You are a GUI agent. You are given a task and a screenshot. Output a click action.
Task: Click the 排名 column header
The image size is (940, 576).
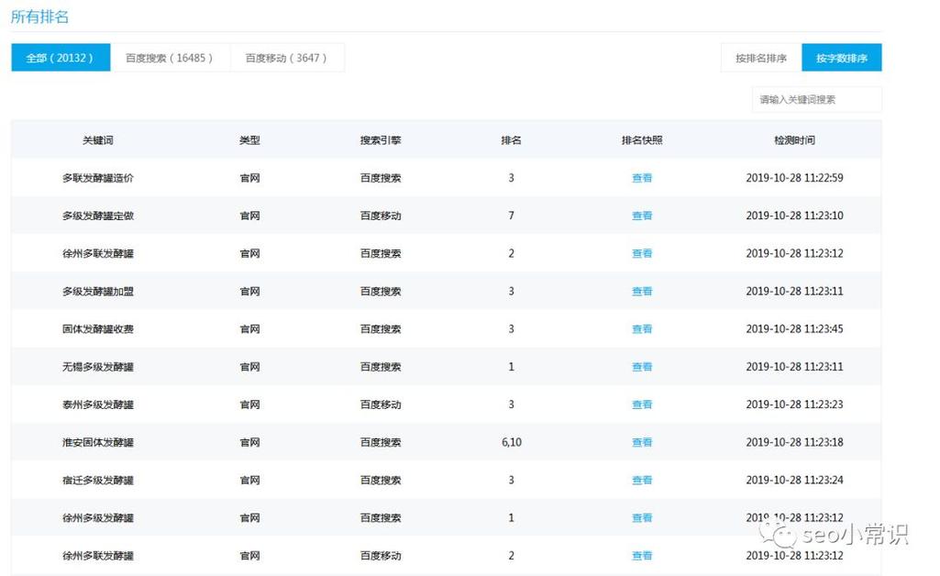click(511, 140)
